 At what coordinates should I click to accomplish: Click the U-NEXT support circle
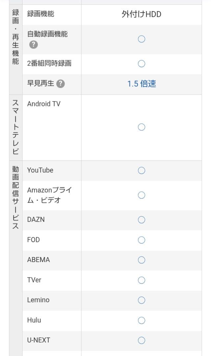click(141, 340)
